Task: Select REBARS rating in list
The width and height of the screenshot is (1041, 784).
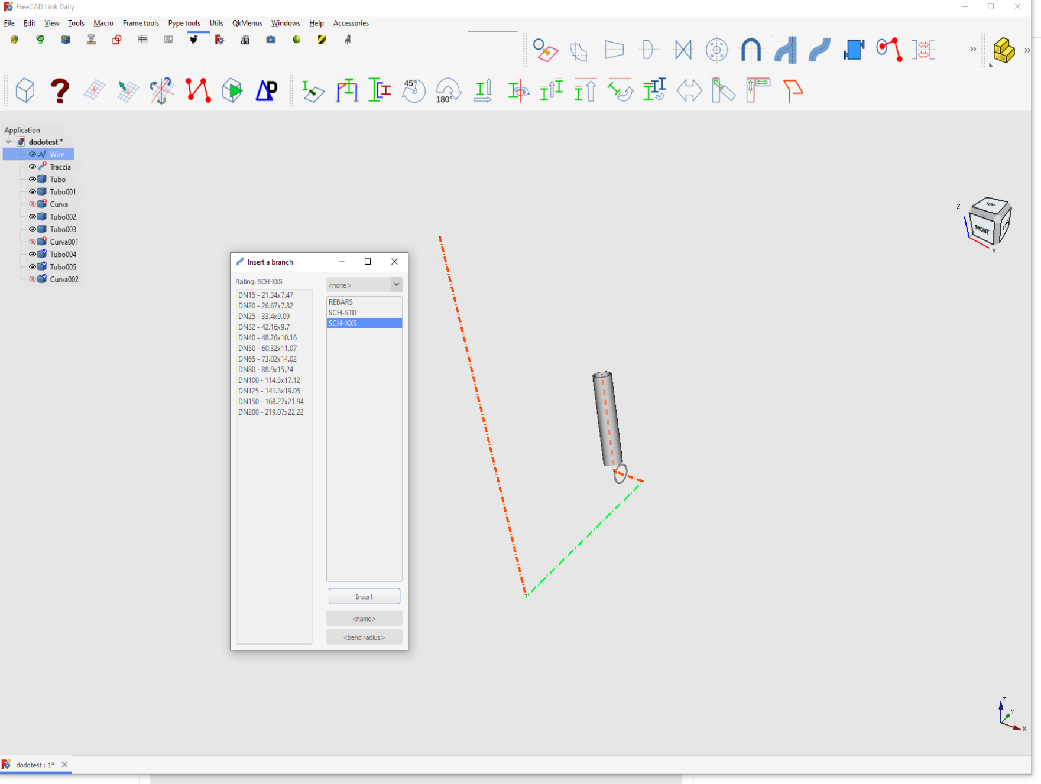Action: coord(364,302)
